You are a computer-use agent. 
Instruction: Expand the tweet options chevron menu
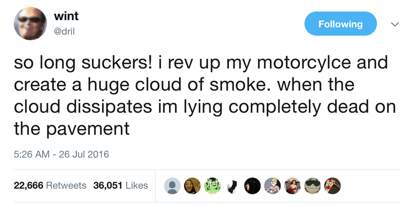pos(395,24)
